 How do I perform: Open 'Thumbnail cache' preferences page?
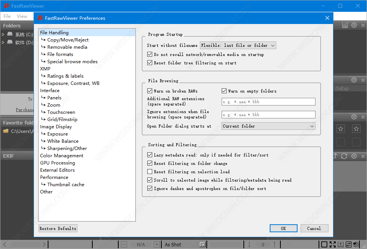(x=66, y=185)
